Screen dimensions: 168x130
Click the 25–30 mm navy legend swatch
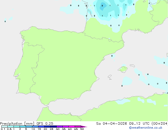54,127
